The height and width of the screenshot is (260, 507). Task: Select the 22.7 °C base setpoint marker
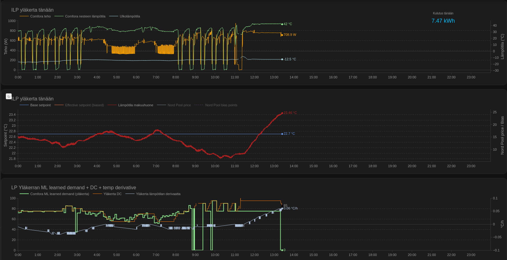point(282,134)
